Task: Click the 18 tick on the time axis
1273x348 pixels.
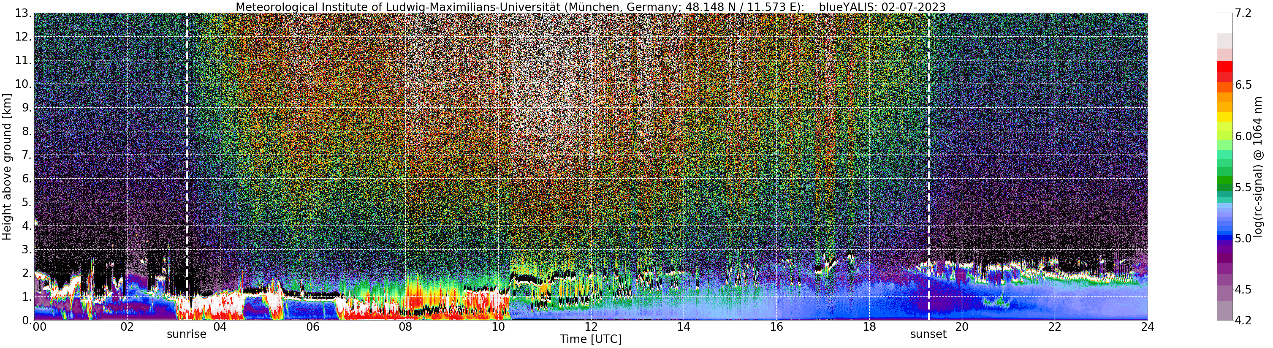Action: [x=869, y=327]
